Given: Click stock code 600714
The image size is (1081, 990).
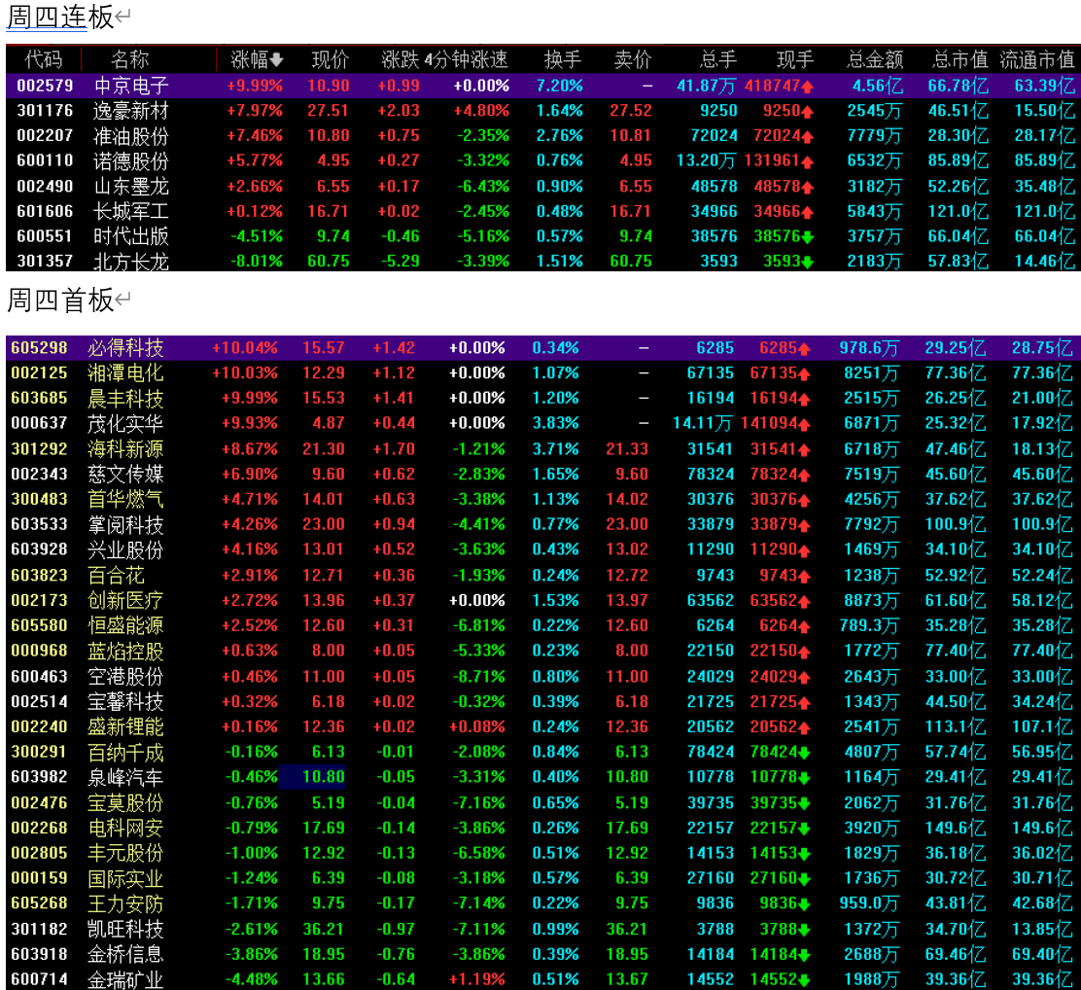Looking at the screenshot, I should tap(39, 979).
